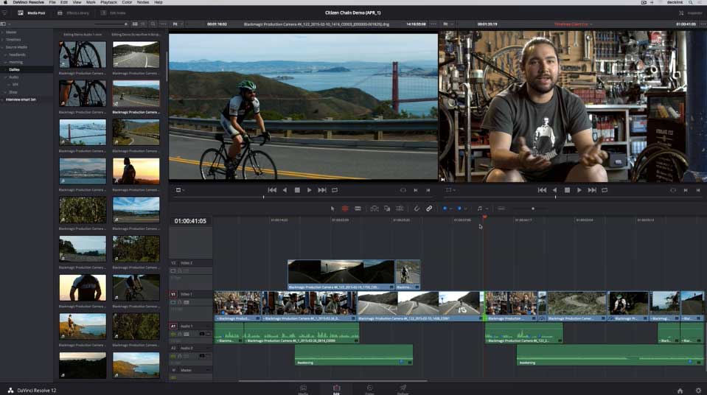This screenshot has width=707, height=395.
Task: Open the Edit Index panel
Action: pos(114,13)
